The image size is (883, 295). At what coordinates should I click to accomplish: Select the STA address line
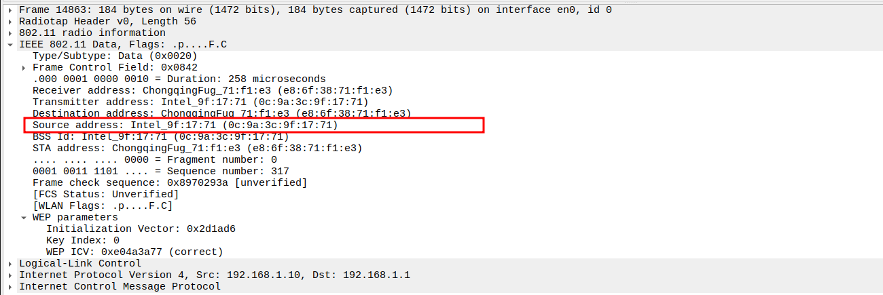pos(197,148)
